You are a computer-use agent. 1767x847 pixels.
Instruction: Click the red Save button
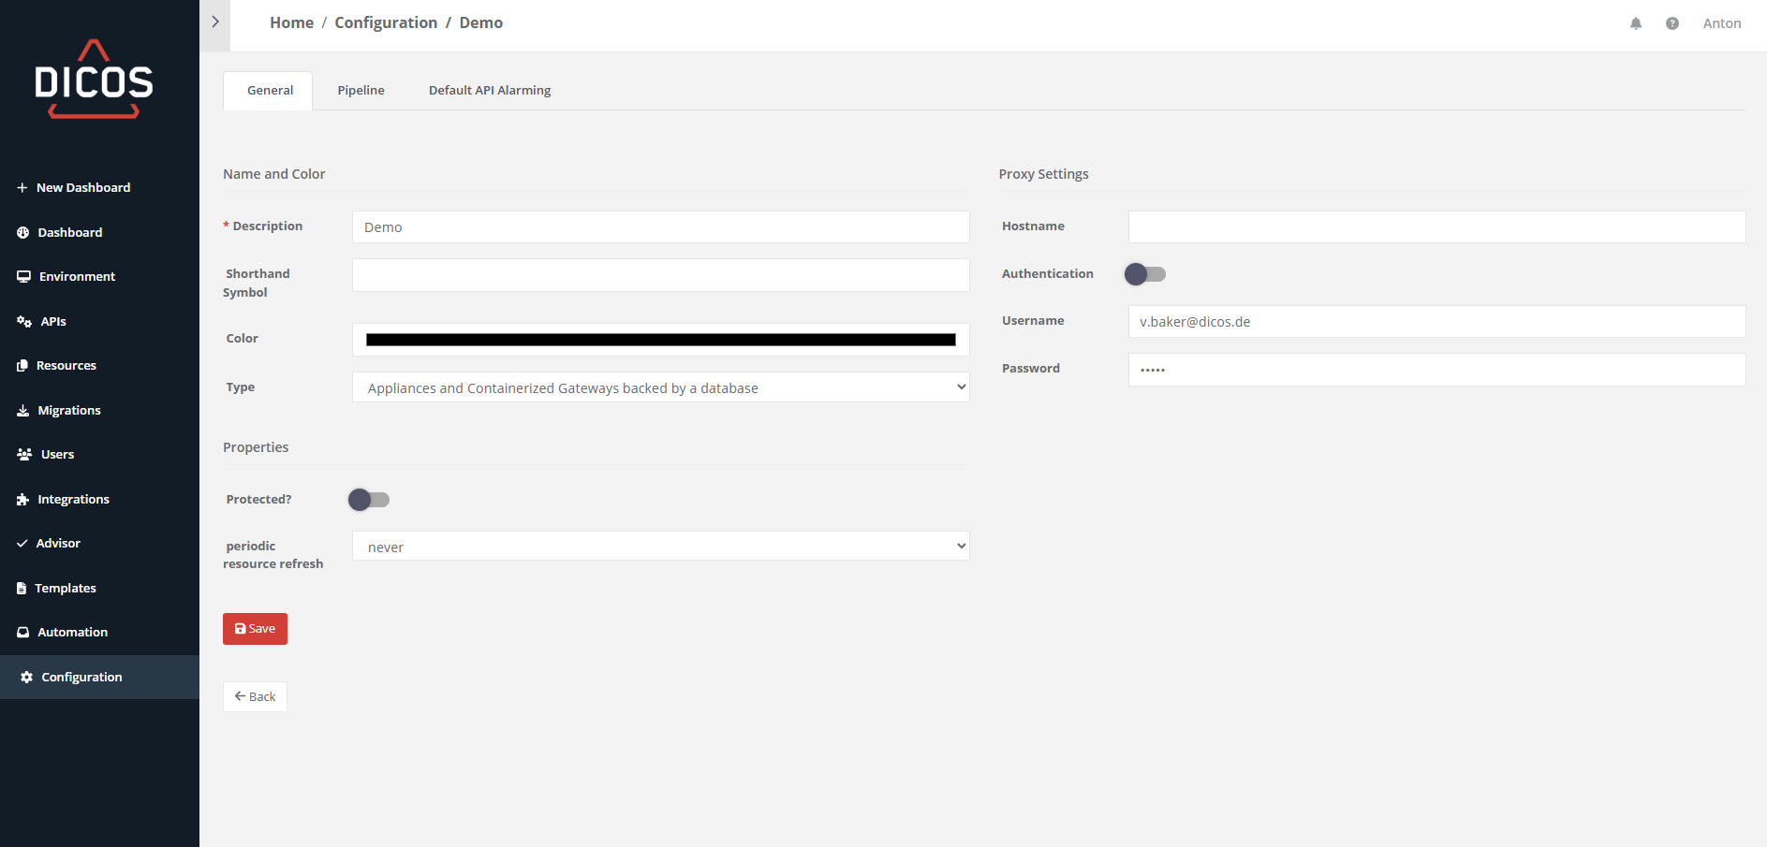click(255, 629)
